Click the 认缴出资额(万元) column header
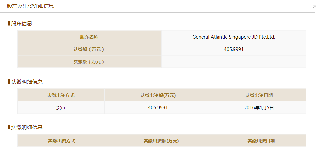 (158, 95)
